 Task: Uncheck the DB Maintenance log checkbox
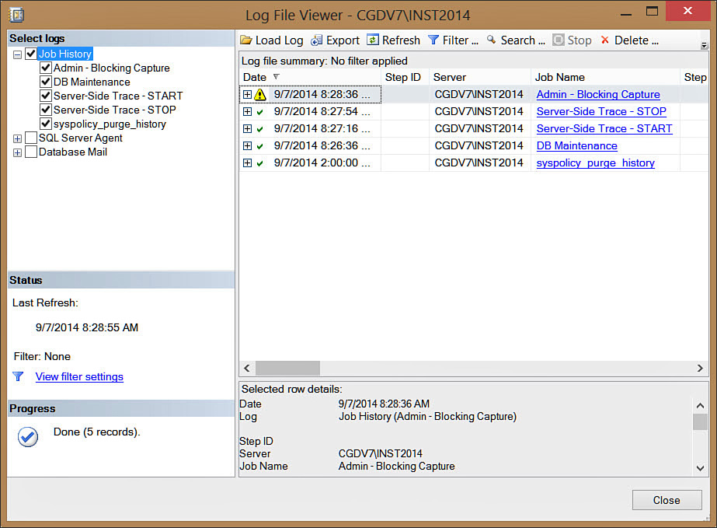[x=46, y=82]
